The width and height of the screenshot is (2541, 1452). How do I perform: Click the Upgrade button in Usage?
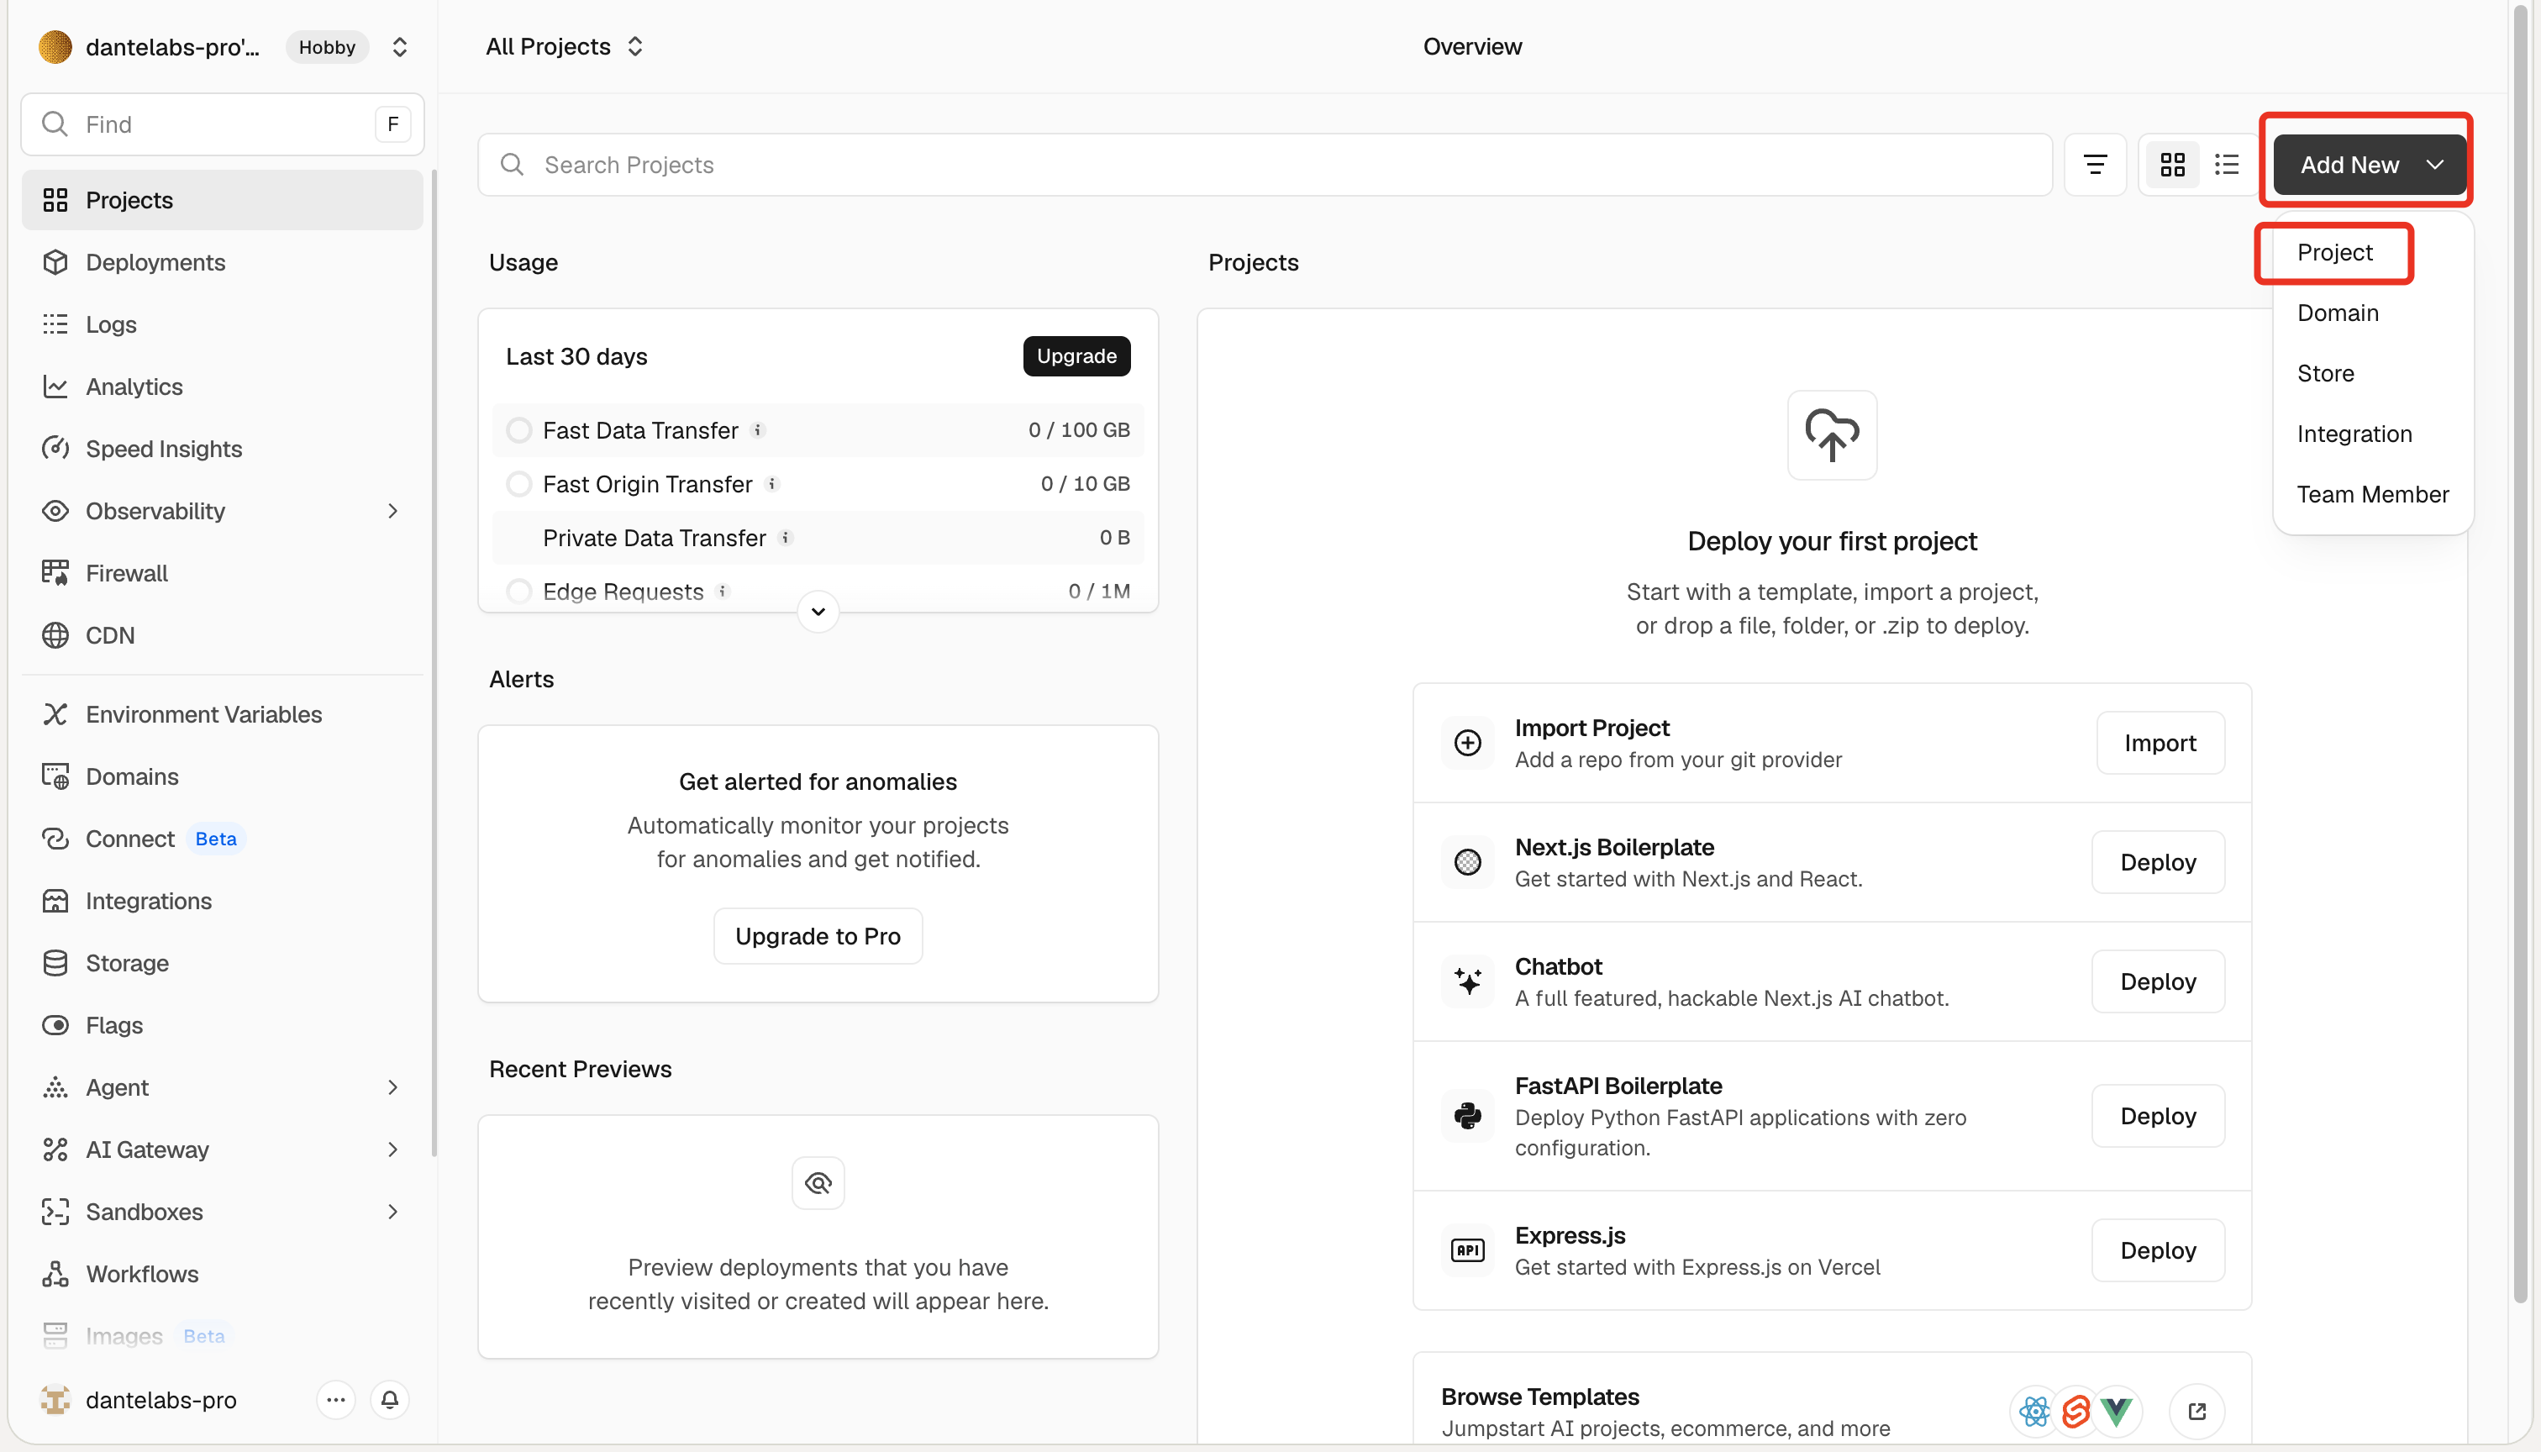(1076, 356)
